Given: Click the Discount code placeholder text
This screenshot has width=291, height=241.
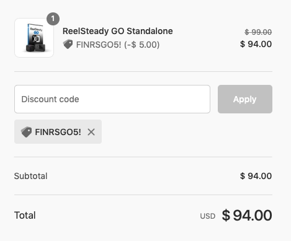Looking at the screenshot, I should tap(50, 99).
